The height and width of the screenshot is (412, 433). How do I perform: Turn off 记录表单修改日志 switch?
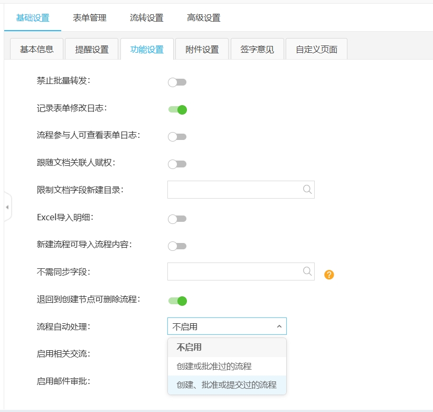(177, 110)
